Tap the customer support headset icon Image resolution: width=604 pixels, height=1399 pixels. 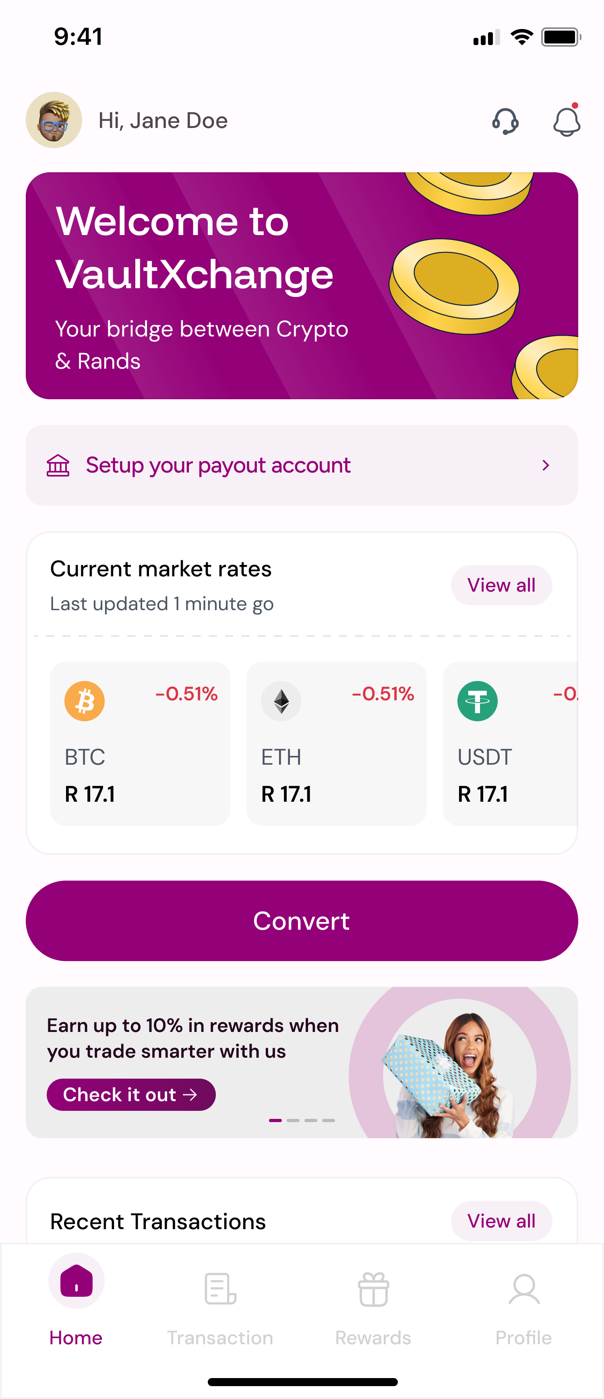click(505, 121)
